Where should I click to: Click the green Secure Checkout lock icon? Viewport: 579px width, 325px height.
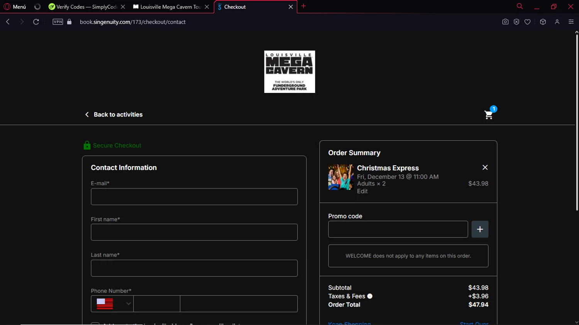tap(87, 145)
